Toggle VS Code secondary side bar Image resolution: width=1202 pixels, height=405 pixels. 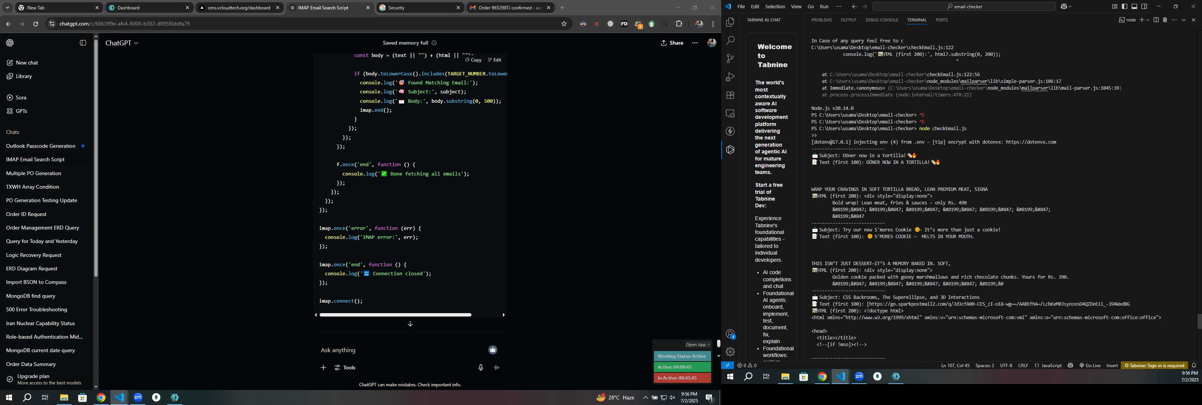[1144, 6]
